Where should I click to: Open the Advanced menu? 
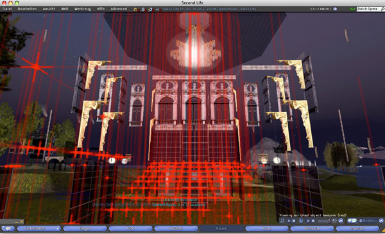(119, 9)
